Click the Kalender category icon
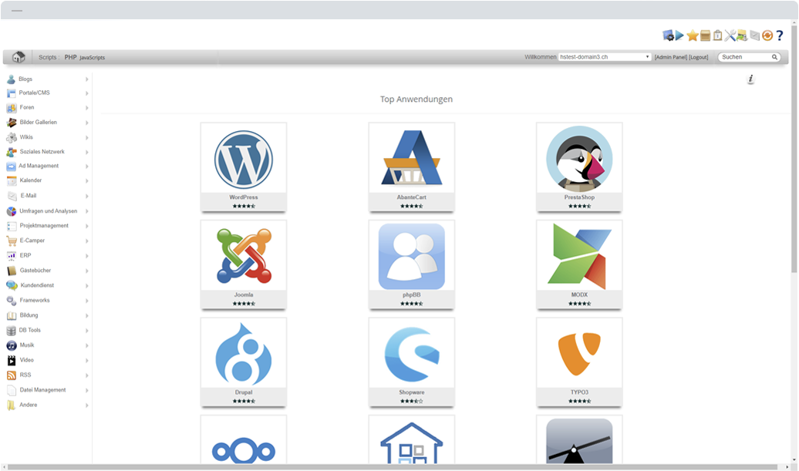The height and width of the screenshot is (471, 799). pos(12,180)
